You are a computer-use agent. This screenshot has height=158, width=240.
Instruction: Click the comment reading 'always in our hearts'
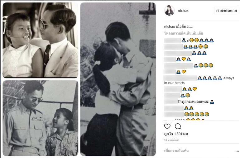[199, 80]
